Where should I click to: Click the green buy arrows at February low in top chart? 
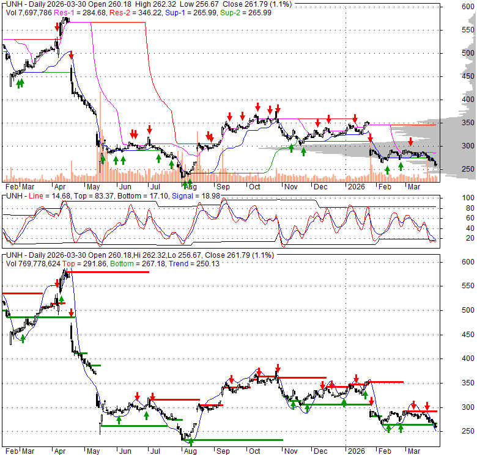(x=20, y=84)
